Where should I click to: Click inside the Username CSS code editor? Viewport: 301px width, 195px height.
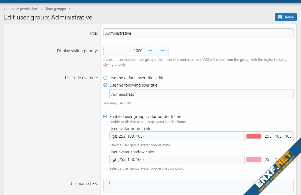[x=190, y=186]
